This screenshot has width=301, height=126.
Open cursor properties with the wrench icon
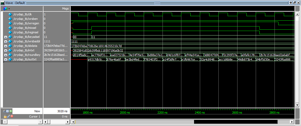(8, 116)
